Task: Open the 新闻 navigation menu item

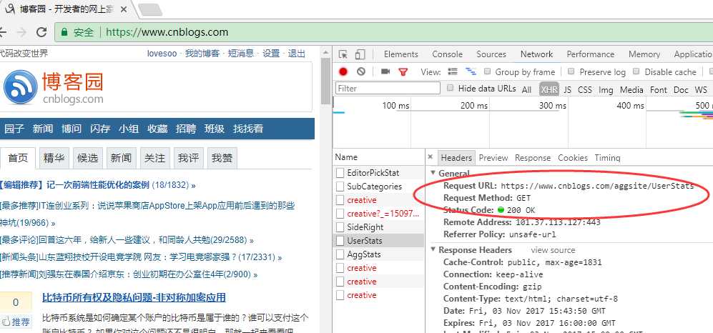Action: (x=43, y=129)
